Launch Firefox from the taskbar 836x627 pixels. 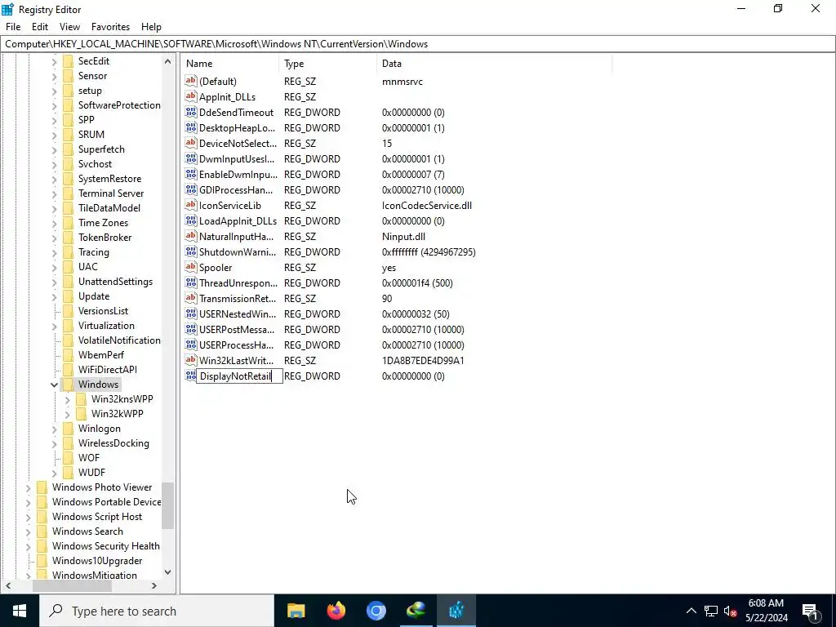(x=336, y=611)
